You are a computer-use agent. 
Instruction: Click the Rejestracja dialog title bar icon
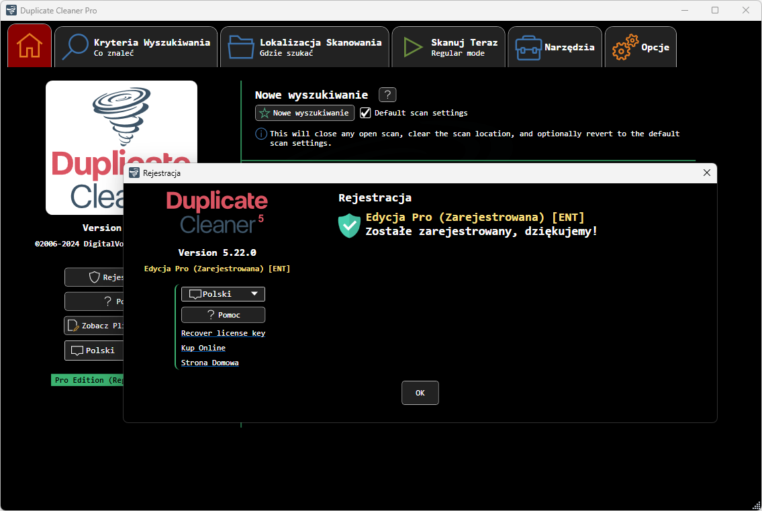coord(134,173)
